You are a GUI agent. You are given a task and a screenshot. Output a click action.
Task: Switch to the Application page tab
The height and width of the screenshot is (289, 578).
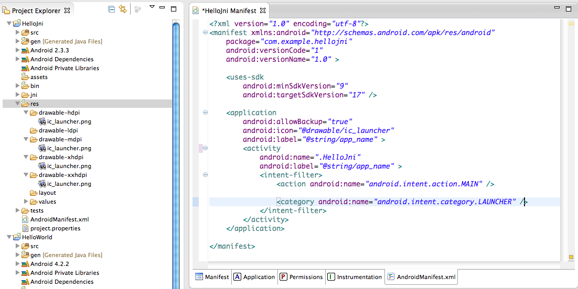tap(254, 277)
